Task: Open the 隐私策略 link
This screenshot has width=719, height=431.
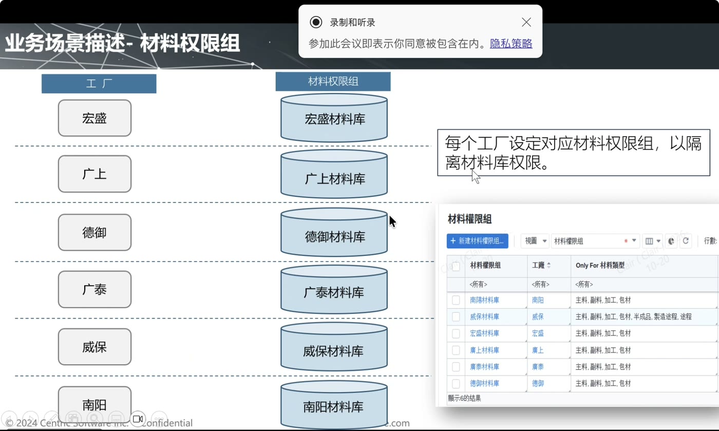Action: tap(511, 44)
